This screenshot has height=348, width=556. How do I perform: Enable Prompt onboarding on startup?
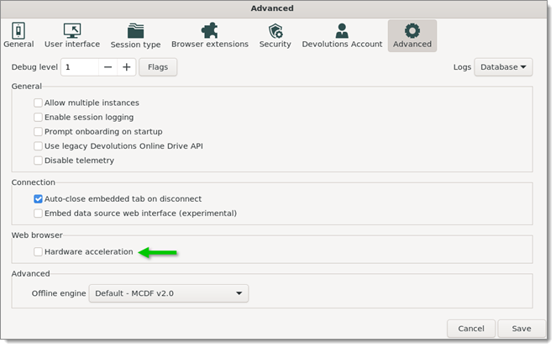[x=38, y=132]
